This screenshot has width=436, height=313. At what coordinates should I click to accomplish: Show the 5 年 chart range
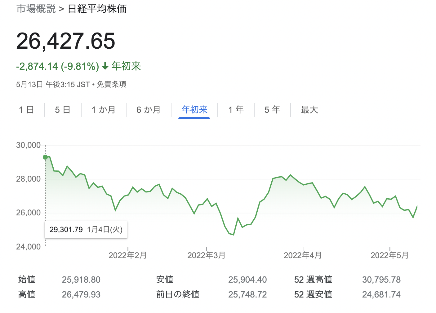272,110
